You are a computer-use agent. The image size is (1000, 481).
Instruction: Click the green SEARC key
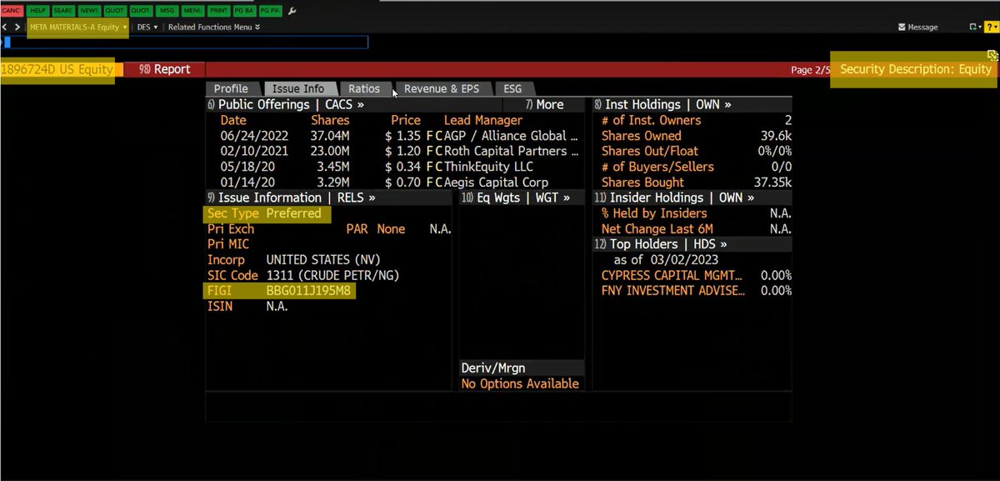[x=63, y=11]
